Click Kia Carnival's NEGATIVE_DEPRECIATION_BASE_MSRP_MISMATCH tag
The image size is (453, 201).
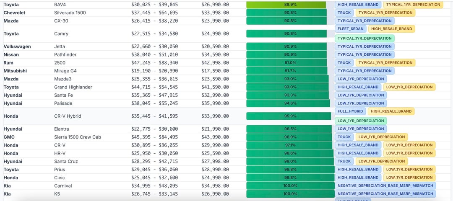tap(385, 186)
